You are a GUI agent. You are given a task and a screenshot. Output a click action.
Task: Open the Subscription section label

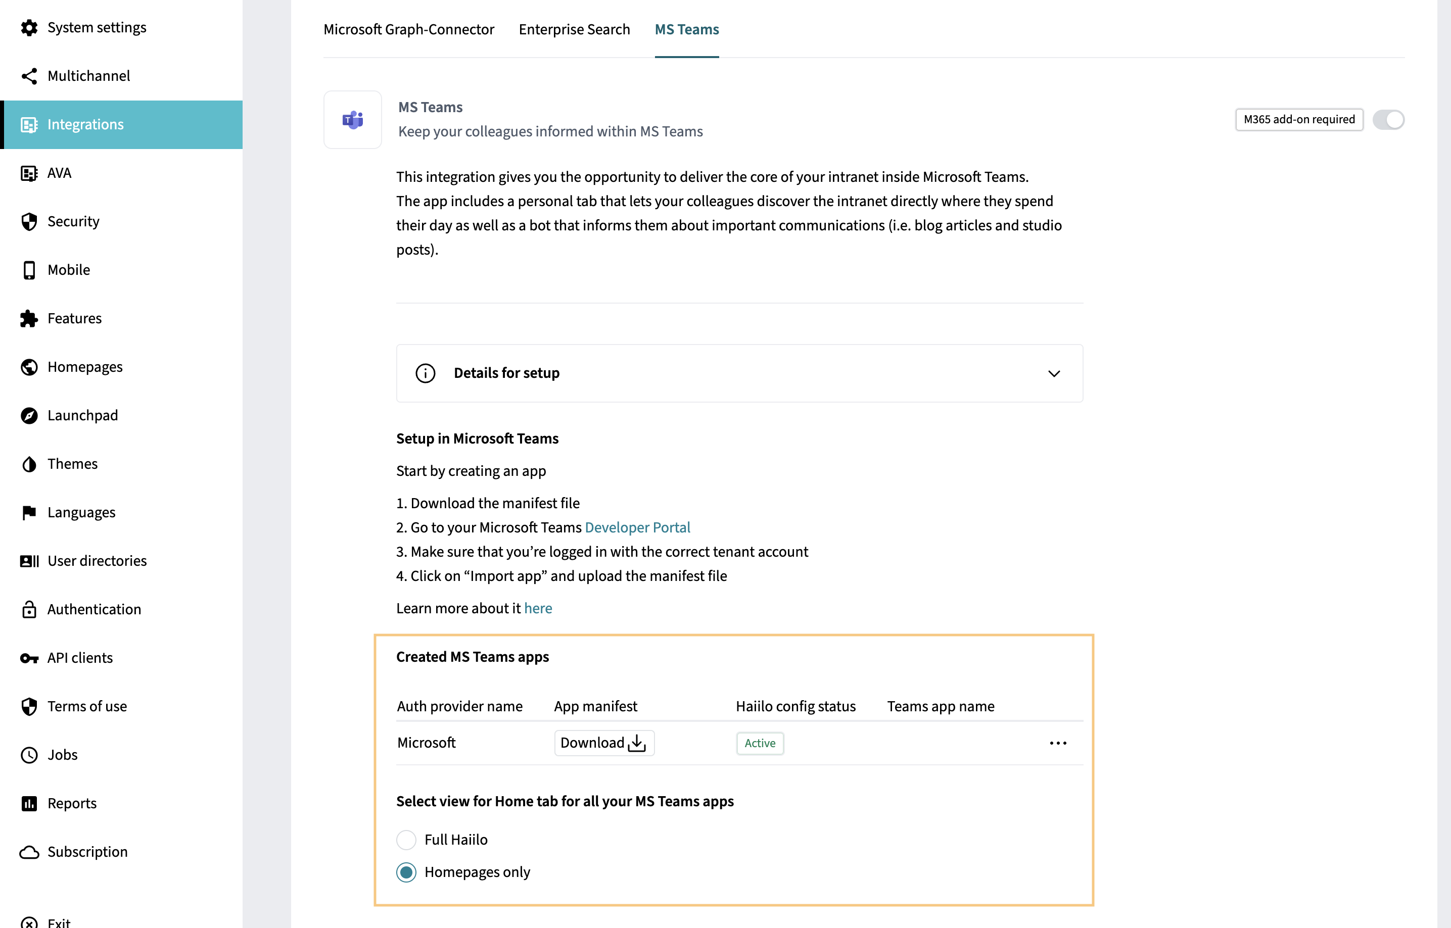point(87,852)
